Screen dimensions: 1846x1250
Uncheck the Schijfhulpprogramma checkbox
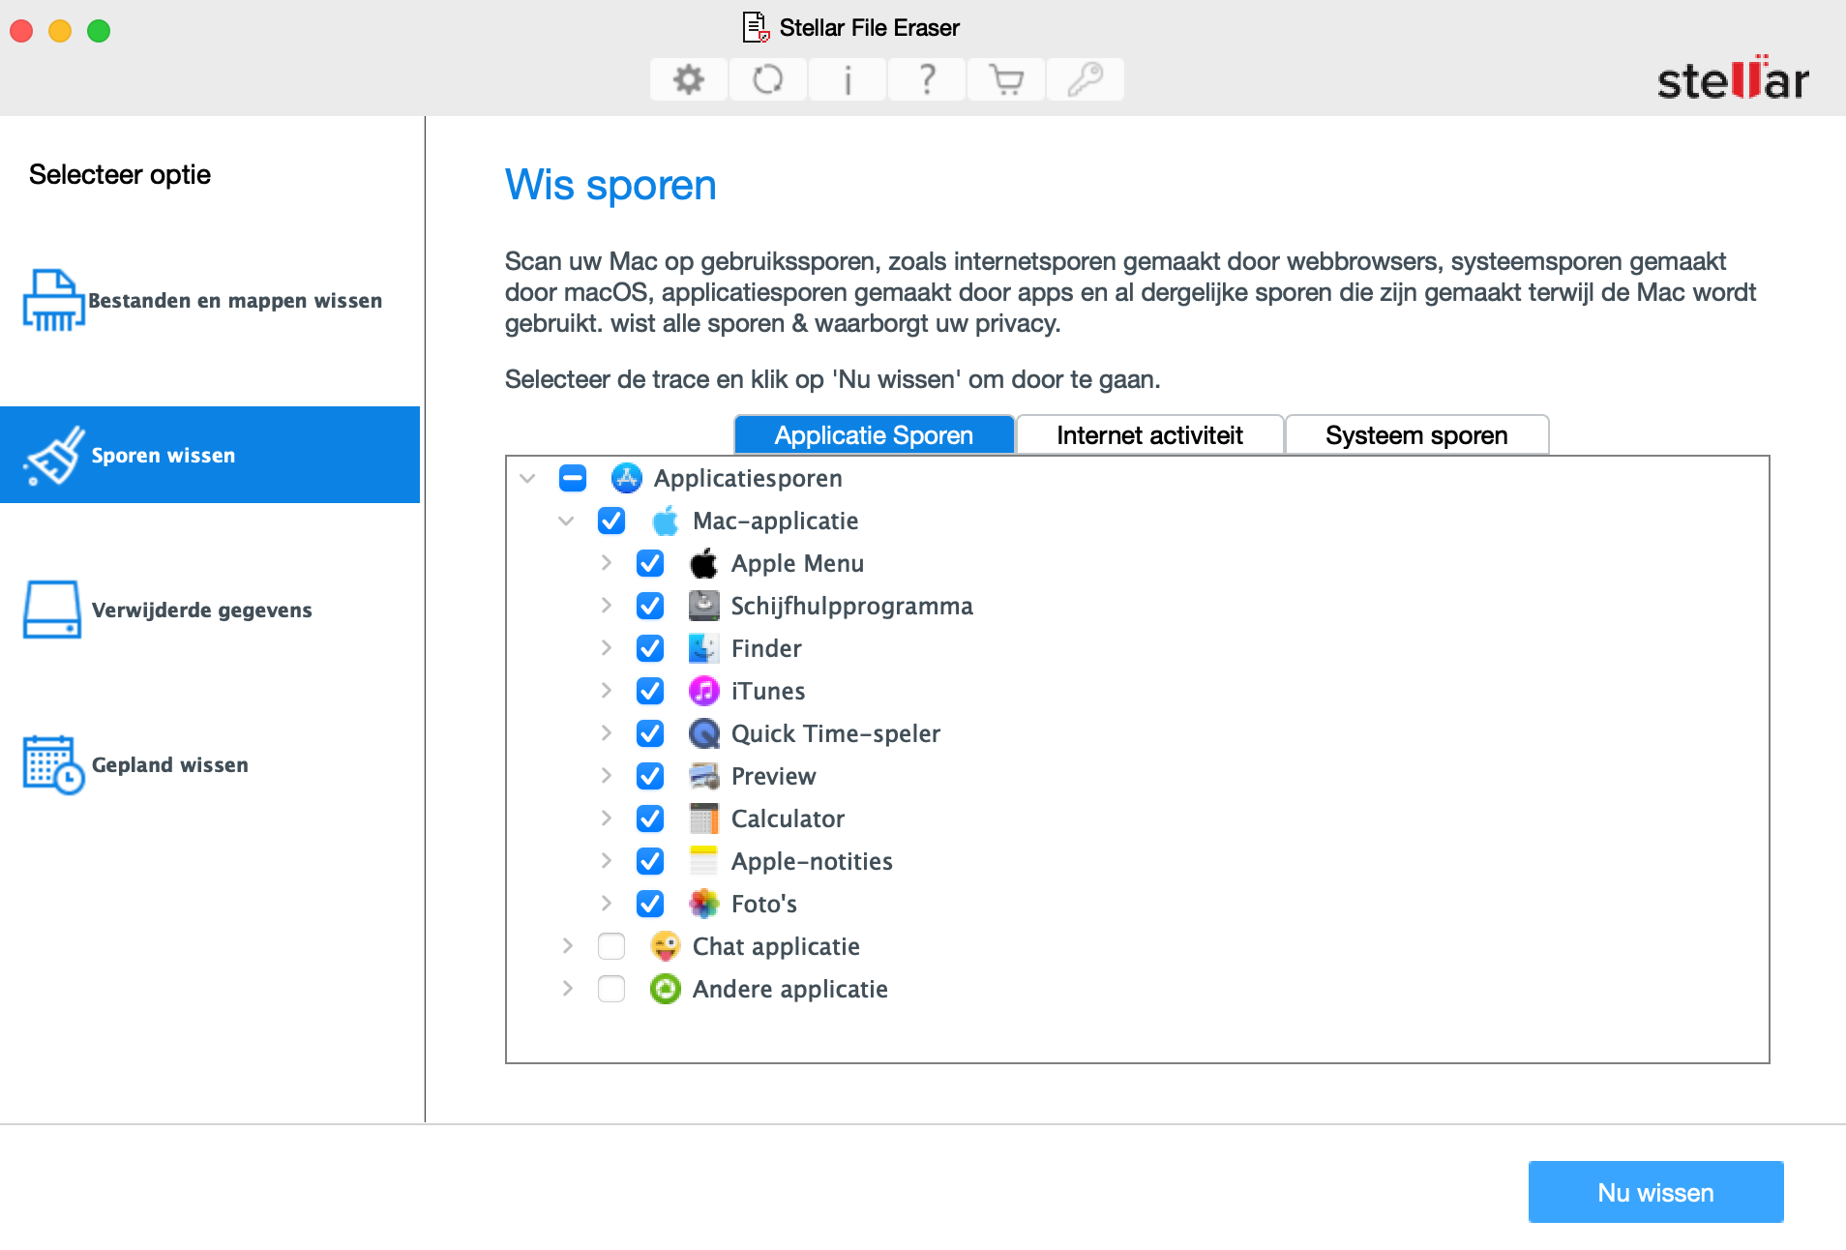point(650,606)
